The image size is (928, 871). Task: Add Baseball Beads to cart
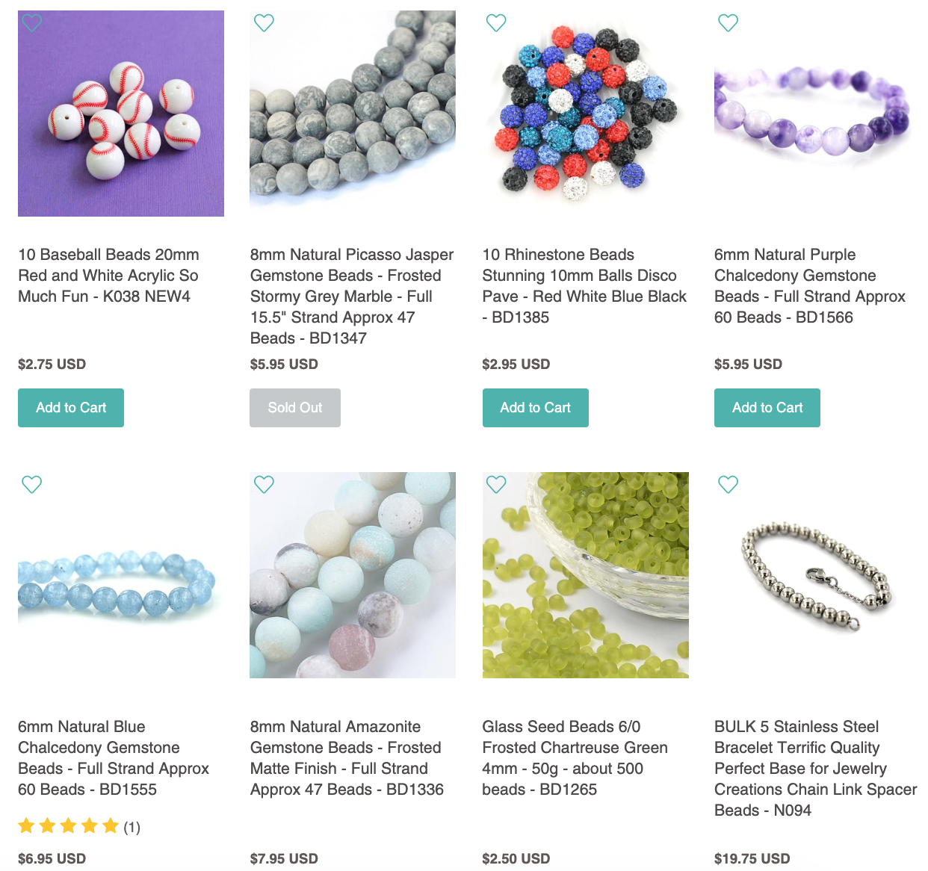(71, 408)
